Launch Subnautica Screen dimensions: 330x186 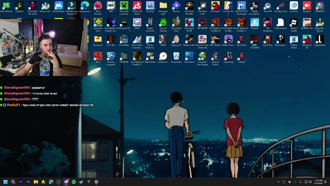point(189,58)
